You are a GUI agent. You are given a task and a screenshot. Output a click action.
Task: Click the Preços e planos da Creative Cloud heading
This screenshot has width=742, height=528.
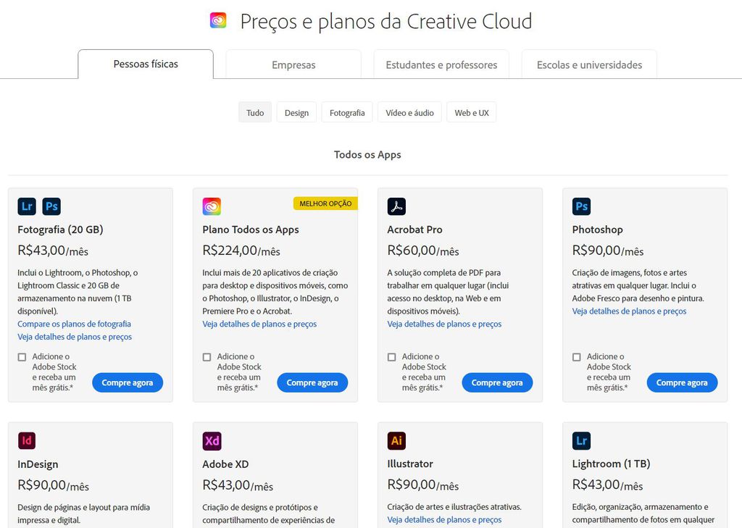point(386,22)
